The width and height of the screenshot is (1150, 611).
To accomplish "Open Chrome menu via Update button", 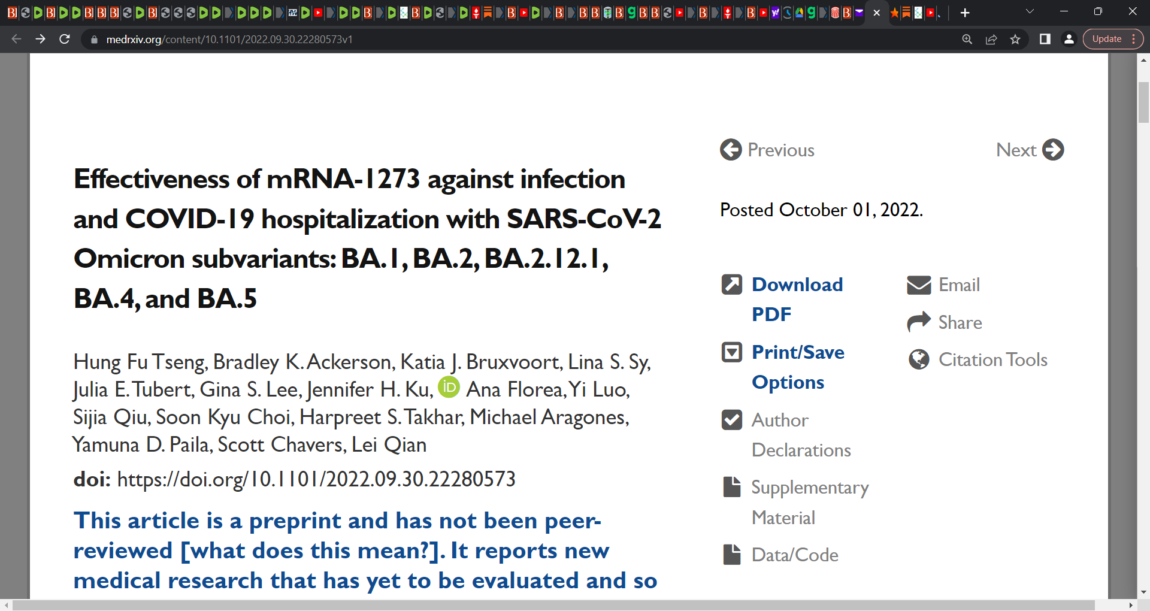I will (x=1113, y=39).
